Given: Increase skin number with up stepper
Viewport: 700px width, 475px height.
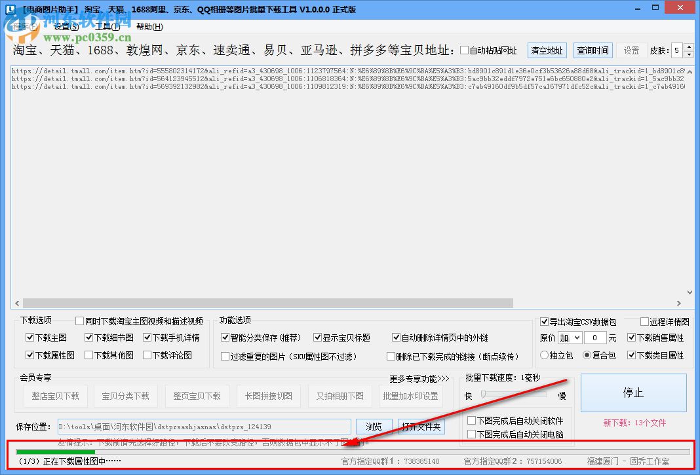Looking at the screenshot, I should 689,47.
